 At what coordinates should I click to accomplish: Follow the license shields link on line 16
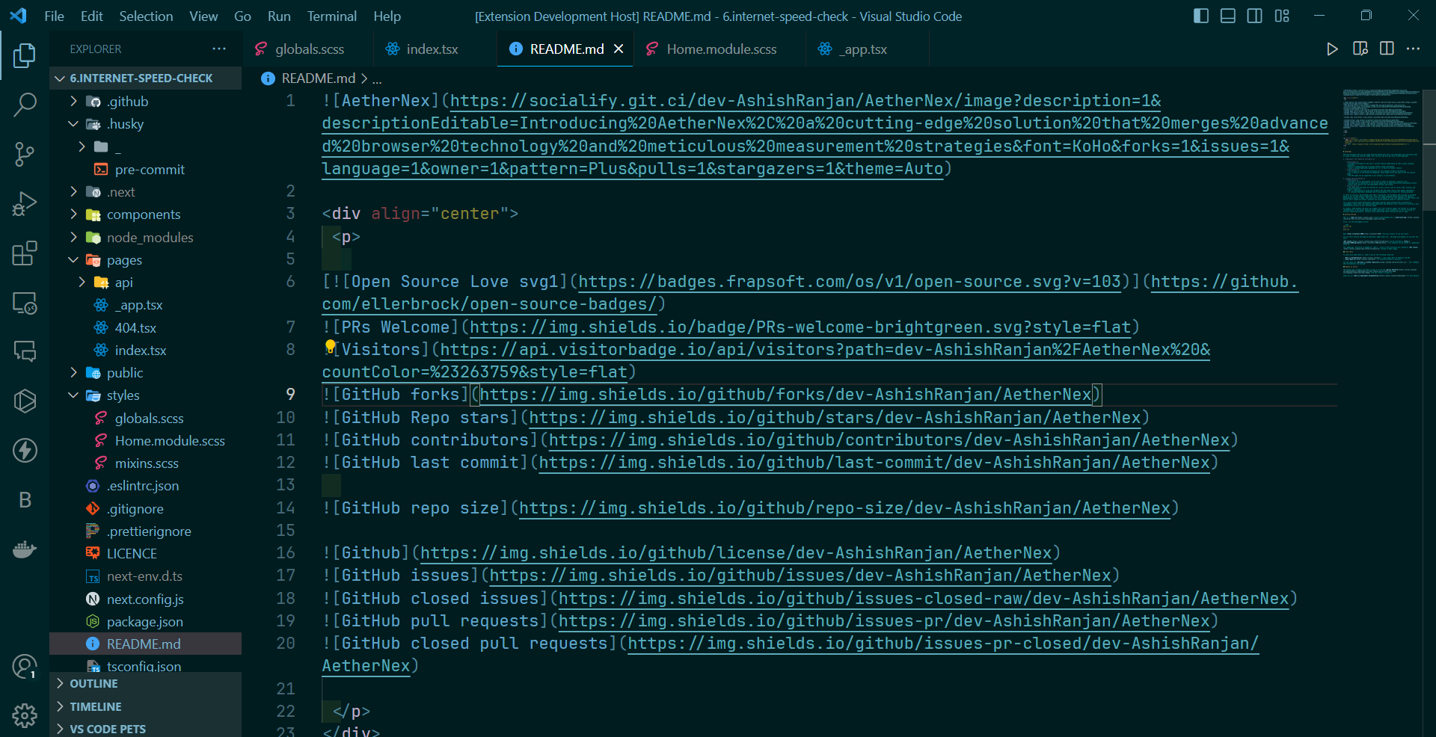pos(737,552)
